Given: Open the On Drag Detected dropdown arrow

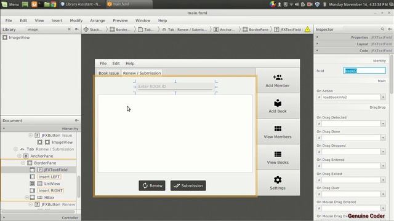Looking at the screenshot, I should (x=383, y=123).
